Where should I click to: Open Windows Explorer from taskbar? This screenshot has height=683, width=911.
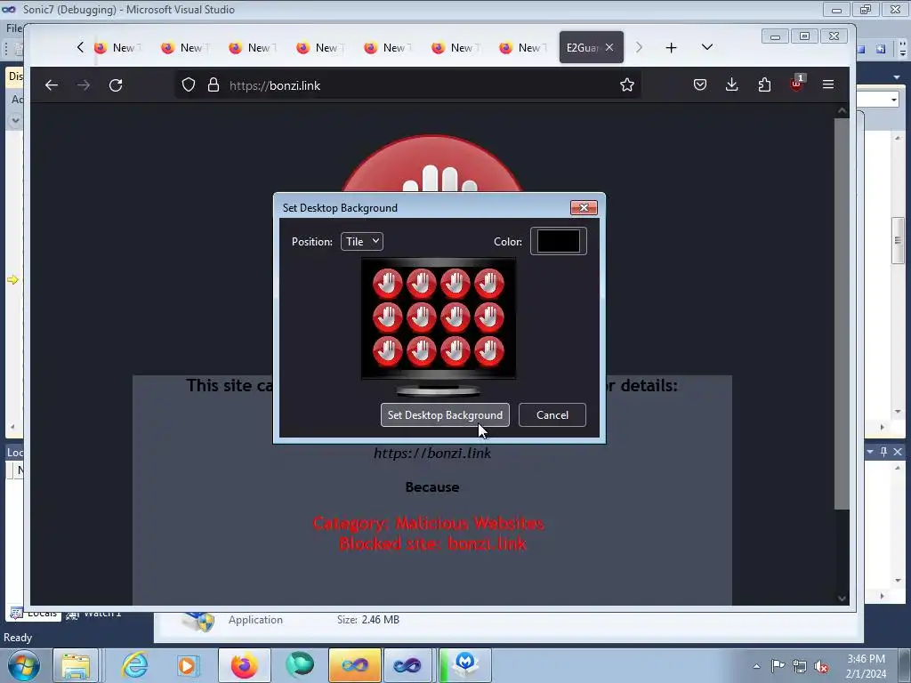77,665
